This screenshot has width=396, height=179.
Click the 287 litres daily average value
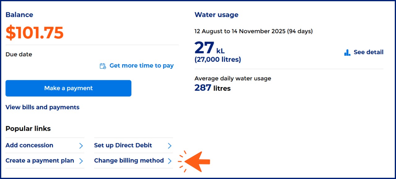click(213, 88)
